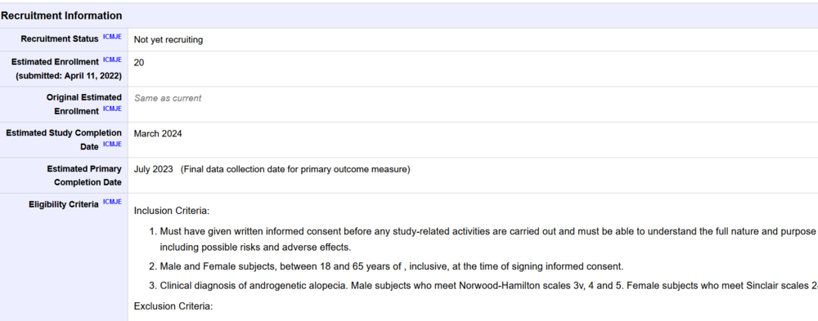Open the ICMJE link beside Estimated Enrollment
818x321 pixels.
point(112,60)
